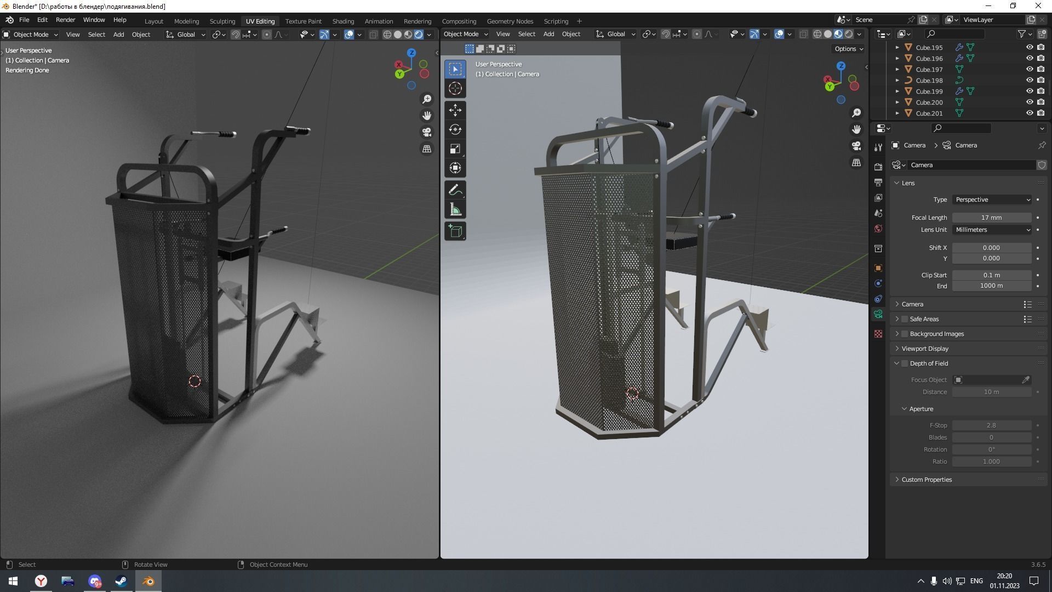
Task: Disable Cube.201 in renders via camera icon
Action: coord(1040,113)
